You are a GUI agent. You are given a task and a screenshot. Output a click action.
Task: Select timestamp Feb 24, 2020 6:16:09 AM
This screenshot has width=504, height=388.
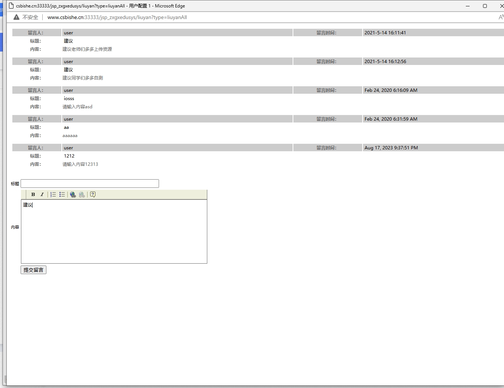click(391, 90)
